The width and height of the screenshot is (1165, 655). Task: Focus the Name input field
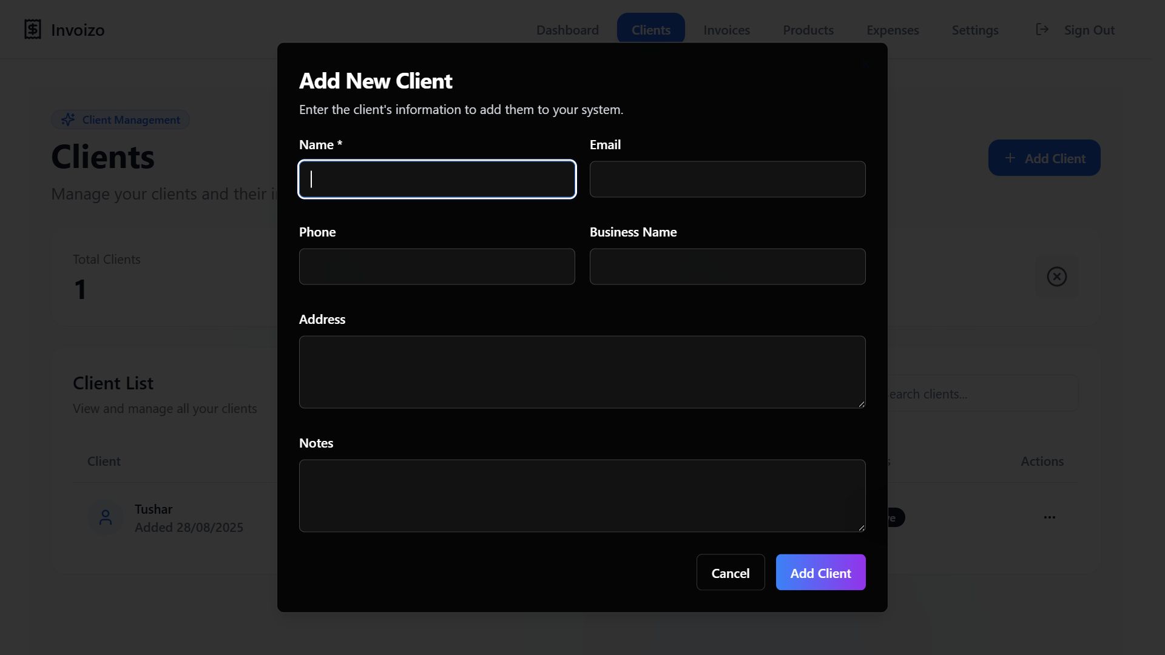(x=437, y=180)
